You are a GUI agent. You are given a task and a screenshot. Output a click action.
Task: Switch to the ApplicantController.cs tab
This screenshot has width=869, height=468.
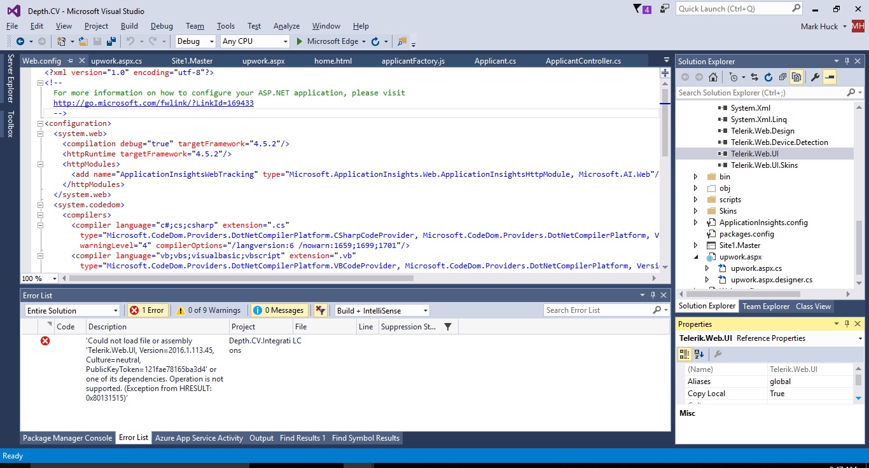coord(583,61)
